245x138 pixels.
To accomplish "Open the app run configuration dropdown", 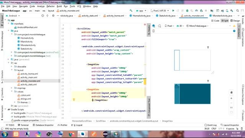I will [x=141, y=11].
